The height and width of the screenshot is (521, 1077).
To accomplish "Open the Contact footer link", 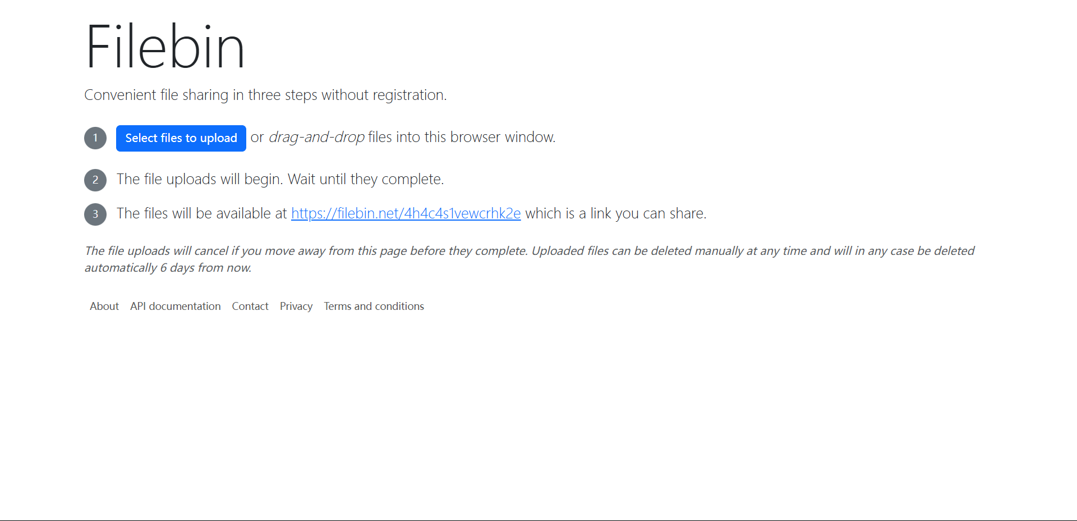I will point(250,307).
